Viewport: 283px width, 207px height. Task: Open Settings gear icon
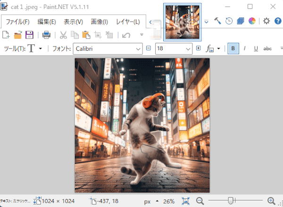coord(266,21)
